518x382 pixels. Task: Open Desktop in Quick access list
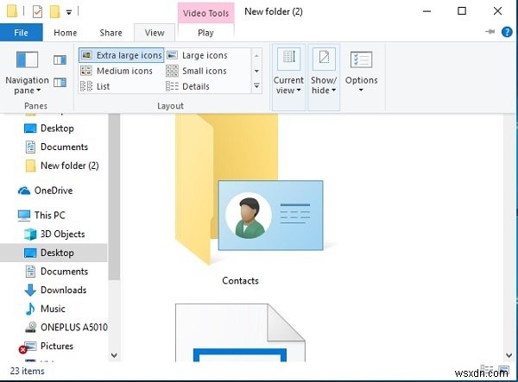coord(49,128)
